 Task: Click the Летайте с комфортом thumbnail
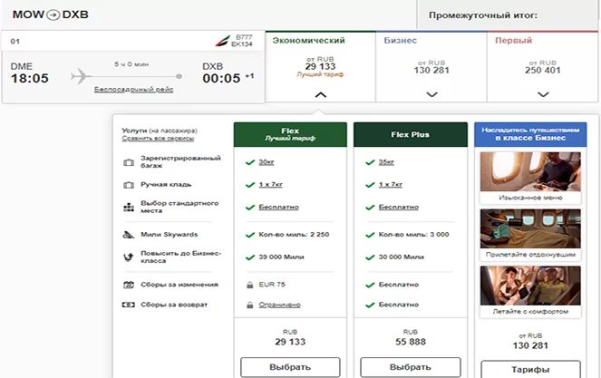pyautogui.click(x=530, y=291)
